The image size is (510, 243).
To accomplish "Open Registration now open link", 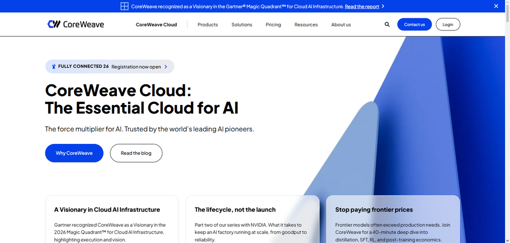I will point(136,67).
